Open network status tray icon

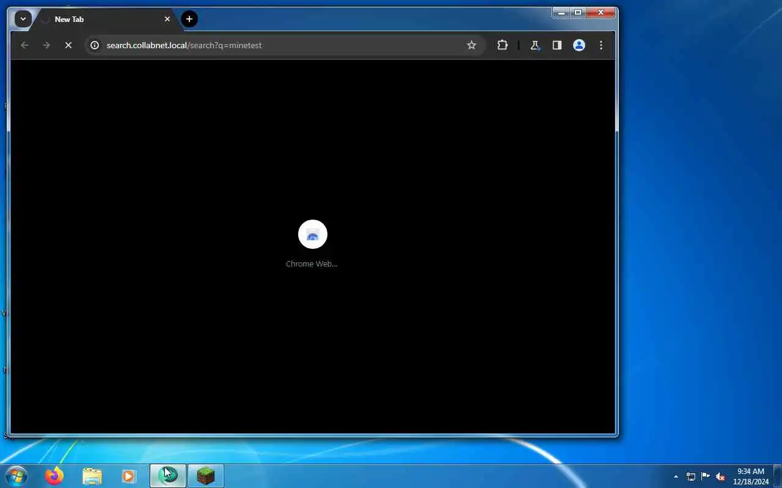(x=691, y=476)
